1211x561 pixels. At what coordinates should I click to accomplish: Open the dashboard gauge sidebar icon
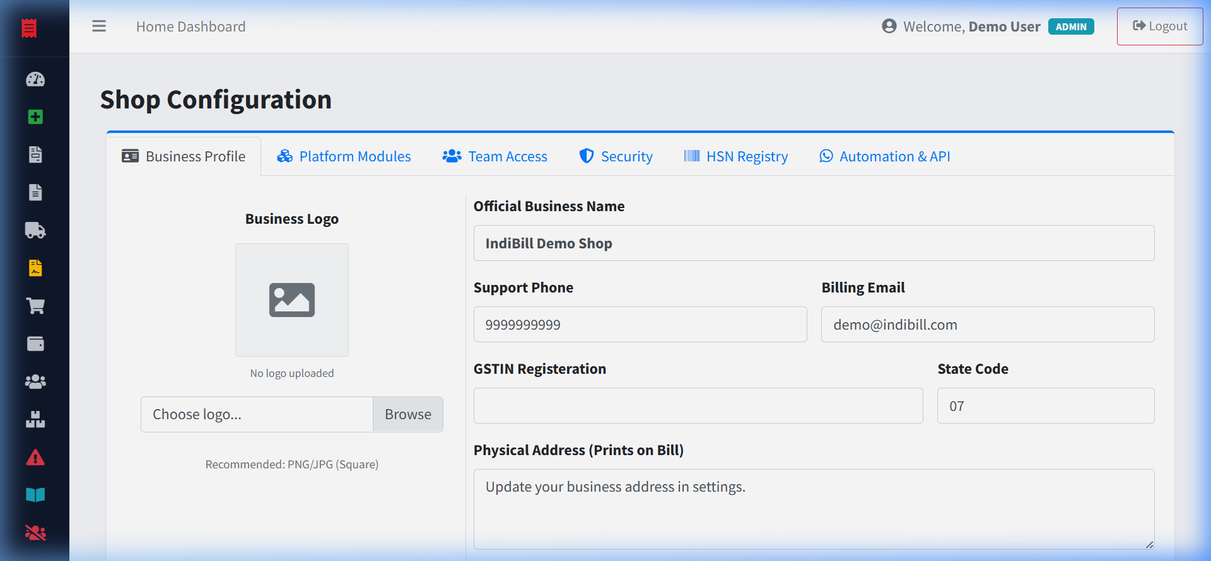coord(35,79)
